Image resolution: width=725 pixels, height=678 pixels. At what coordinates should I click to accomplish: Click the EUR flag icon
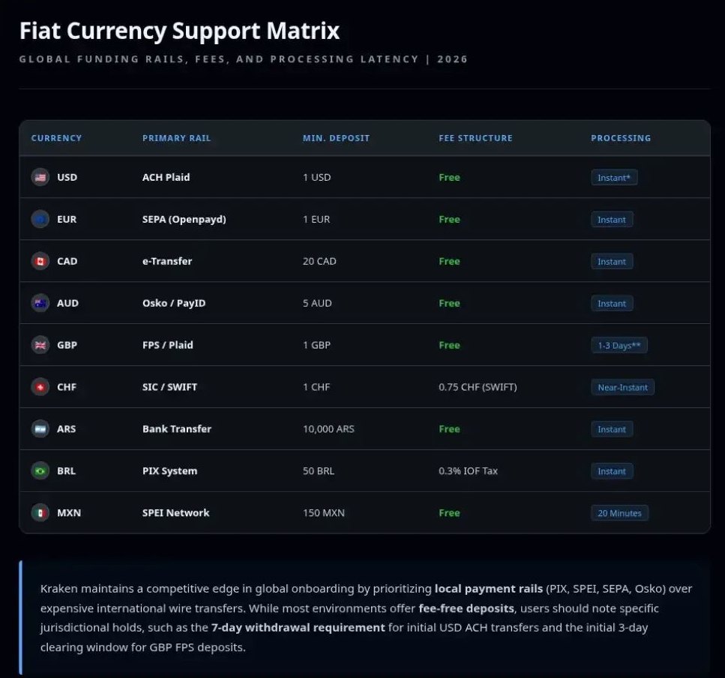(x=40, y=220)
